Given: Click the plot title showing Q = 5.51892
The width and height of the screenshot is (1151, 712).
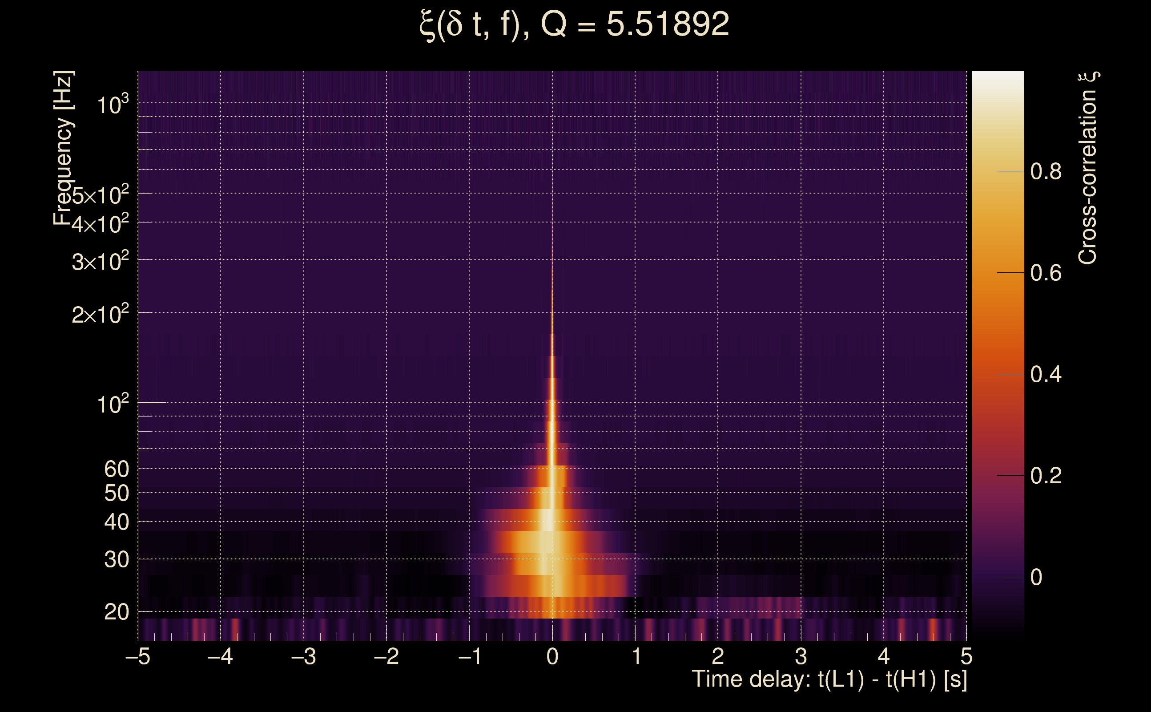Looking at the screenshot, I should tap(574, 24).
